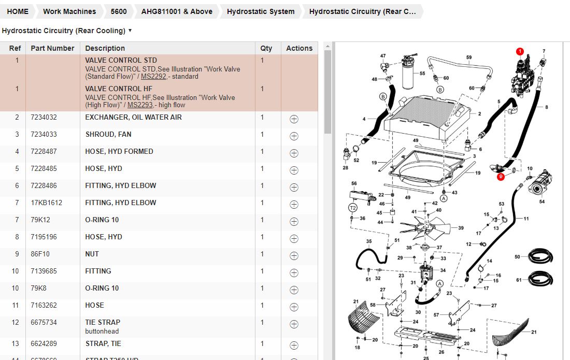Add HOSE 7163262 plus icon
Image resolution: width=570 pixels, height=360 pixels.
294,307
